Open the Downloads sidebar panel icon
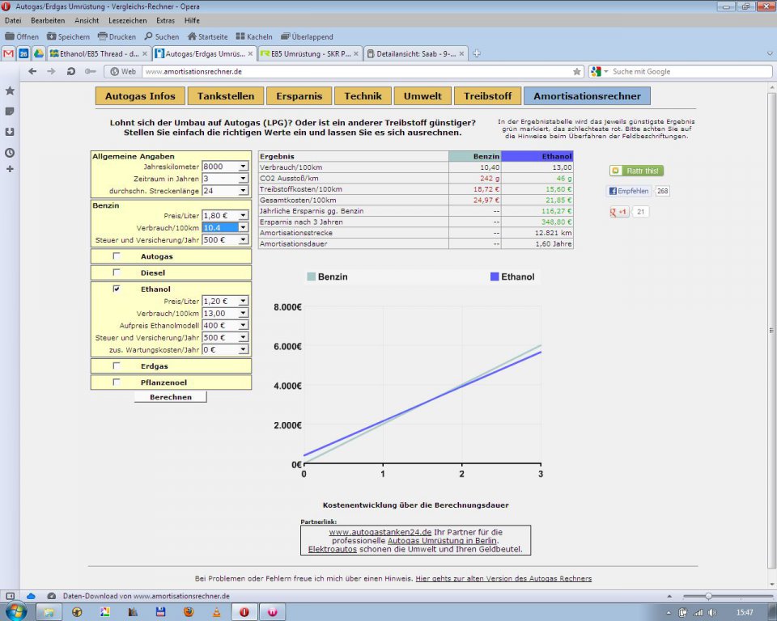This screenshot has height=621, width=777. pos(10,132)
